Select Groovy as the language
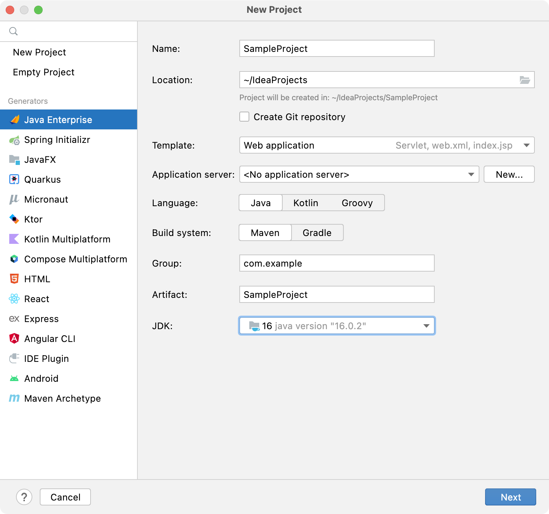Viewport: 549px width, 514px height. (x=357, y=203)
